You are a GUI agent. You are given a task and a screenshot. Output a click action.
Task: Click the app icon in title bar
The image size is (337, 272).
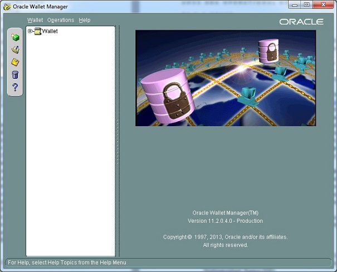point(7,7)
